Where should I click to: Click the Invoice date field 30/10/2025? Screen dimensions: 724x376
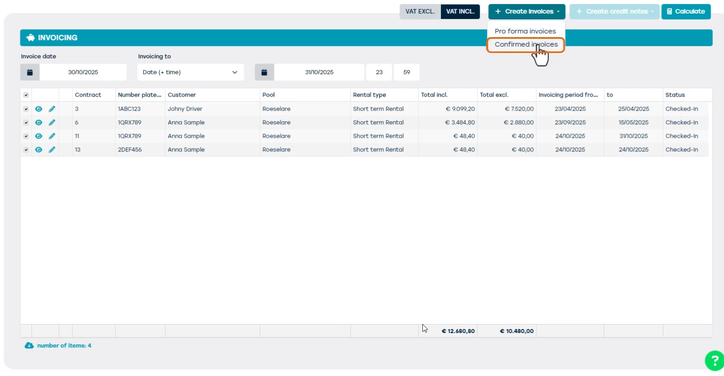click(x=83, y=72)
